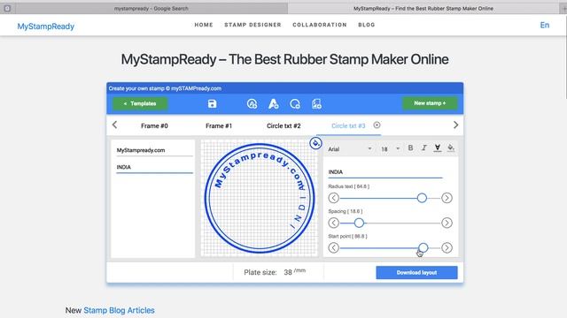Increase Start point with right arrow
Image resolution: width=567 pixels, height=318 pixels.
447,247
